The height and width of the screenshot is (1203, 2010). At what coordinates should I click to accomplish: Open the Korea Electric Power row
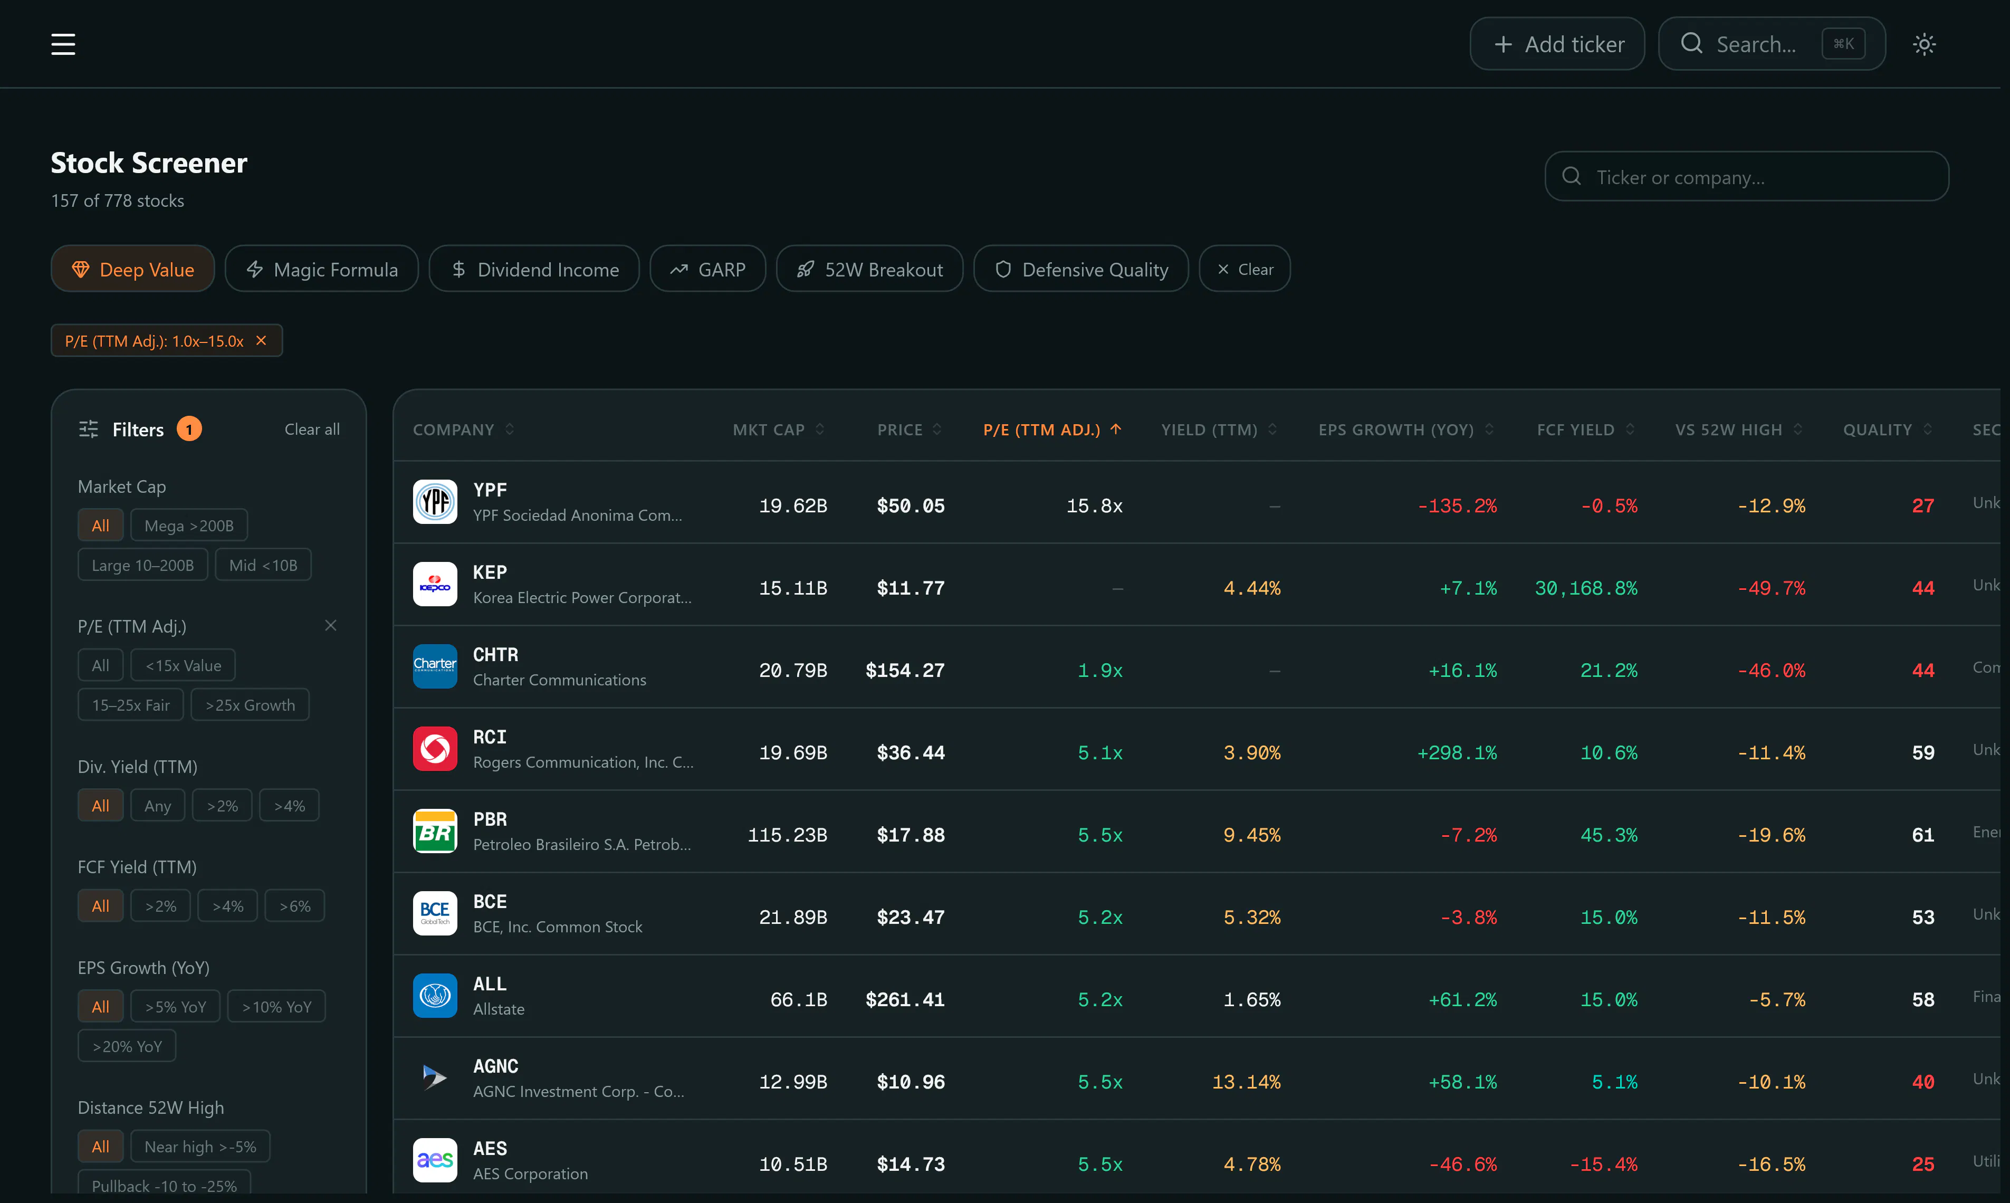(x=1197, y=585)
